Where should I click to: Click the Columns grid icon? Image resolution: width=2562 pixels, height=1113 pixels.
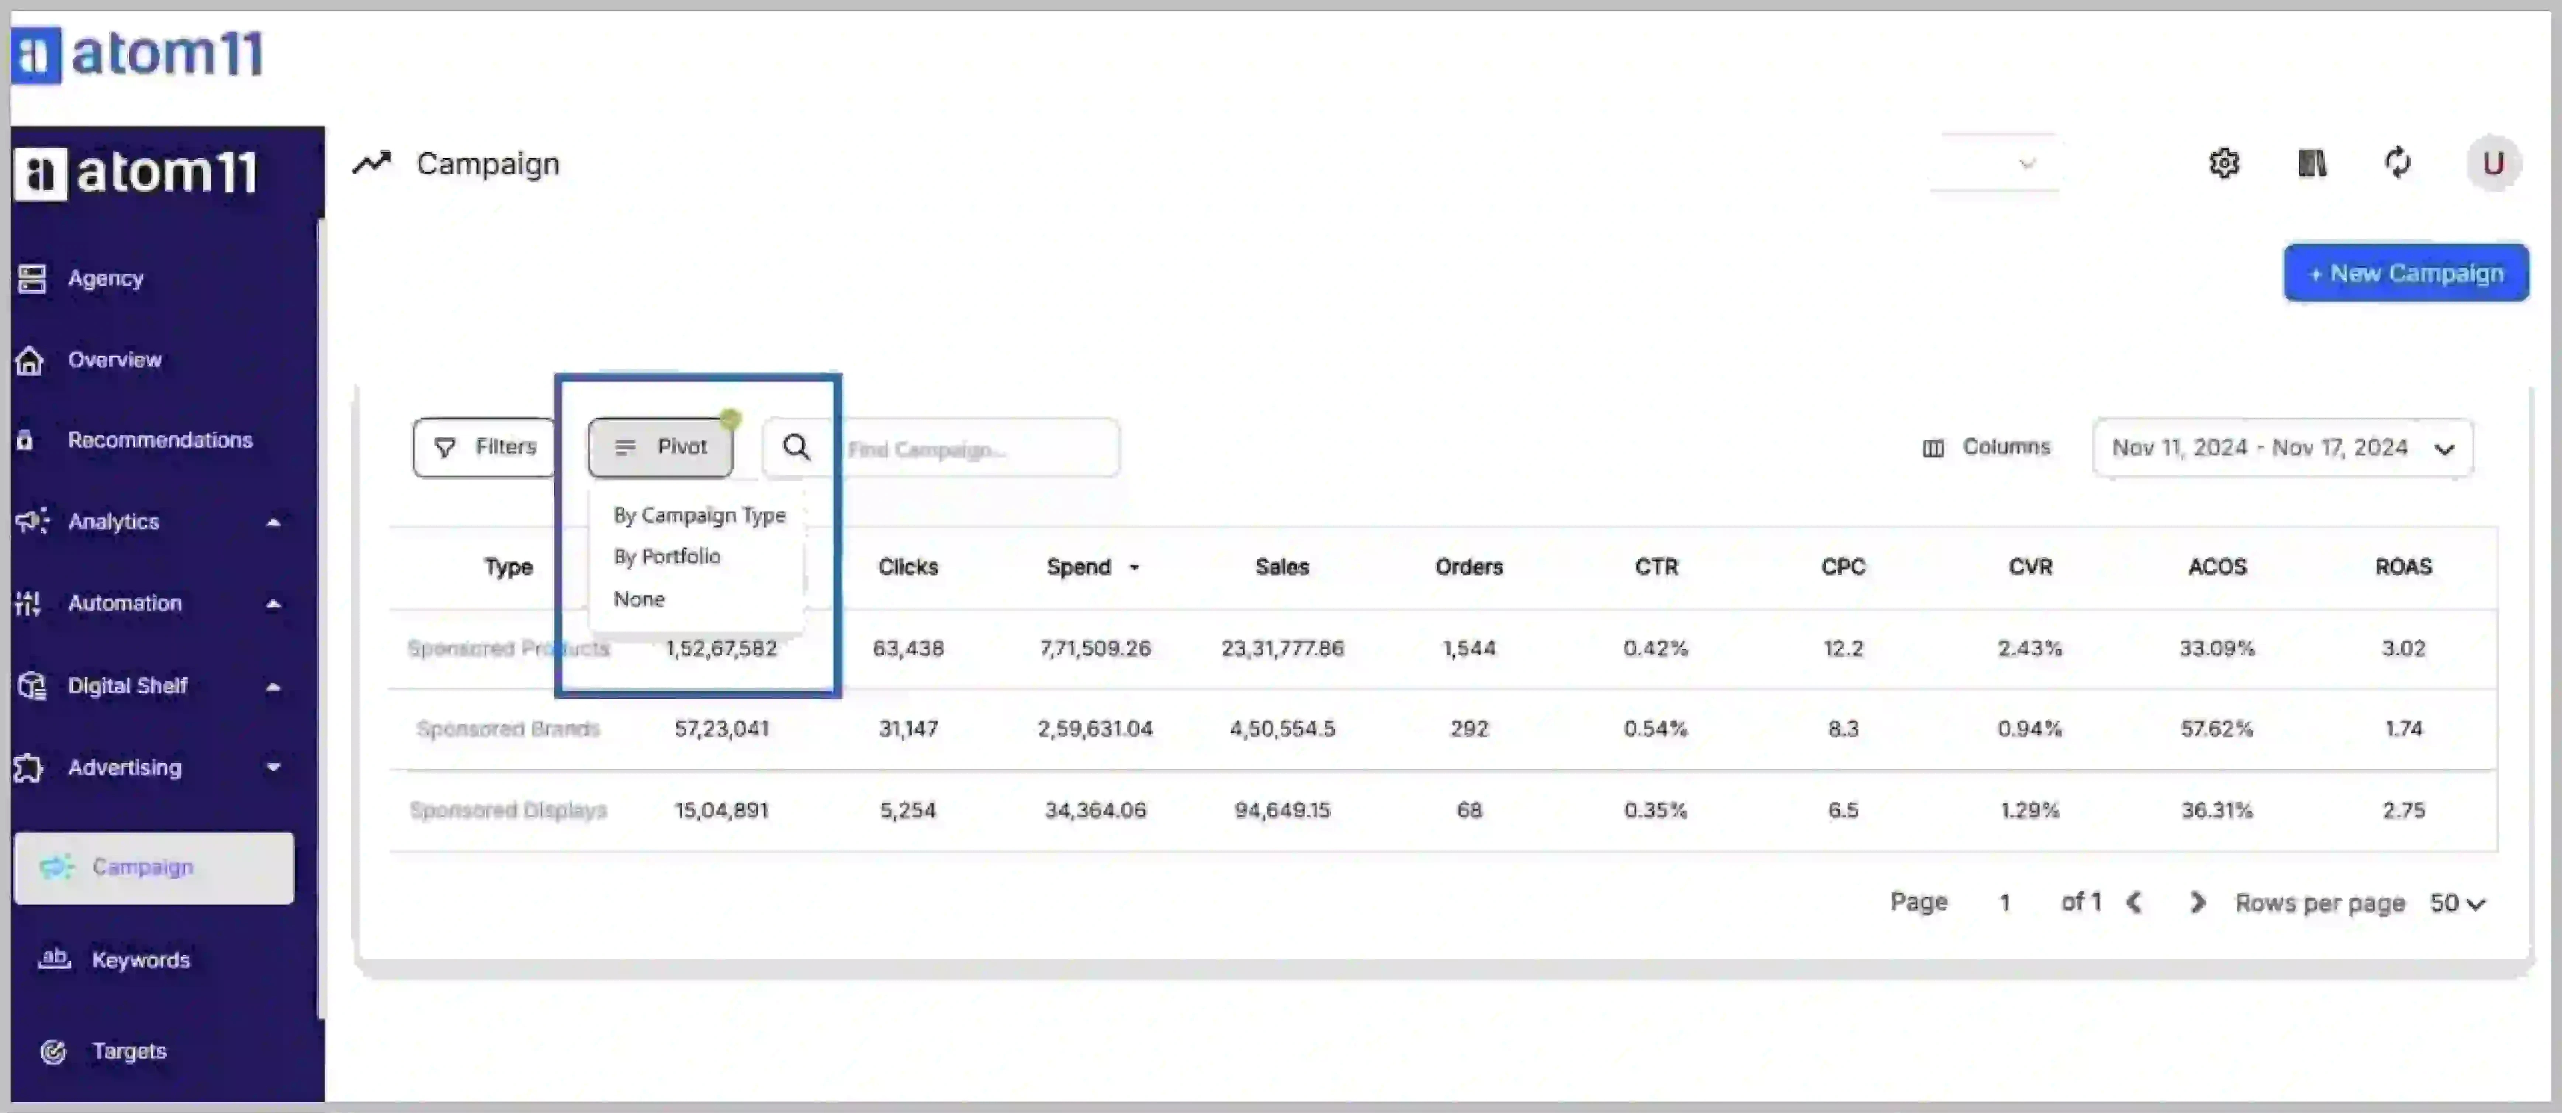[1932, 449]
